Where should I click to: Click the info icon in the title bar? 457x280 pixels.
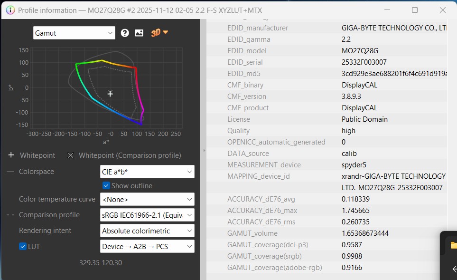point(10,10)
